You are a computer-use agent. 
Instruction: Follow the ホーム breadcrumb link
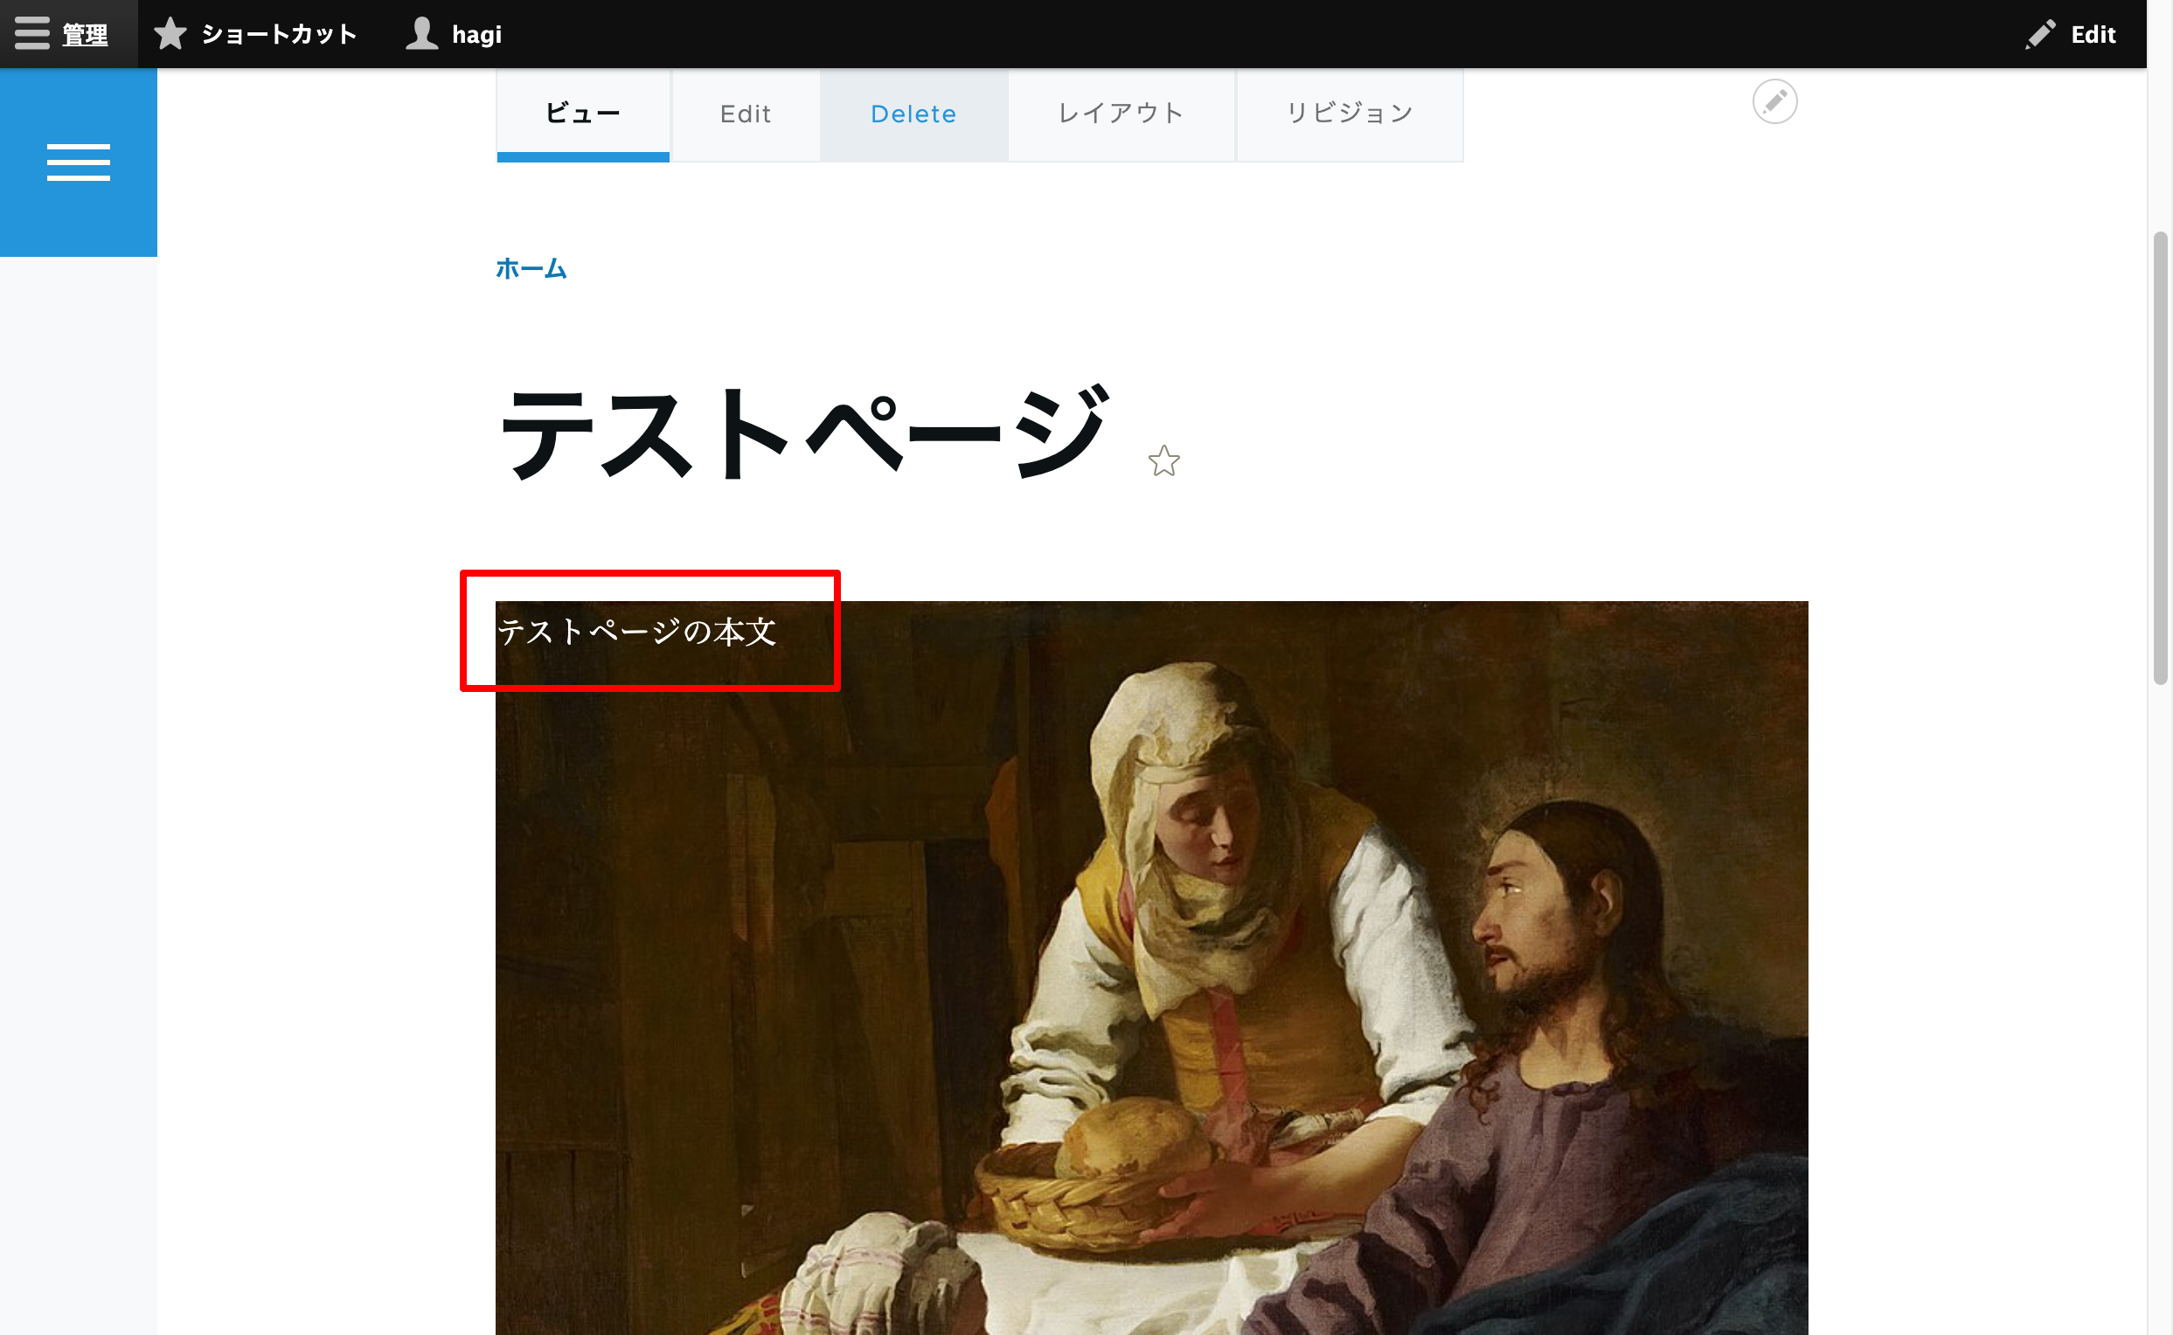click(531, 268)
